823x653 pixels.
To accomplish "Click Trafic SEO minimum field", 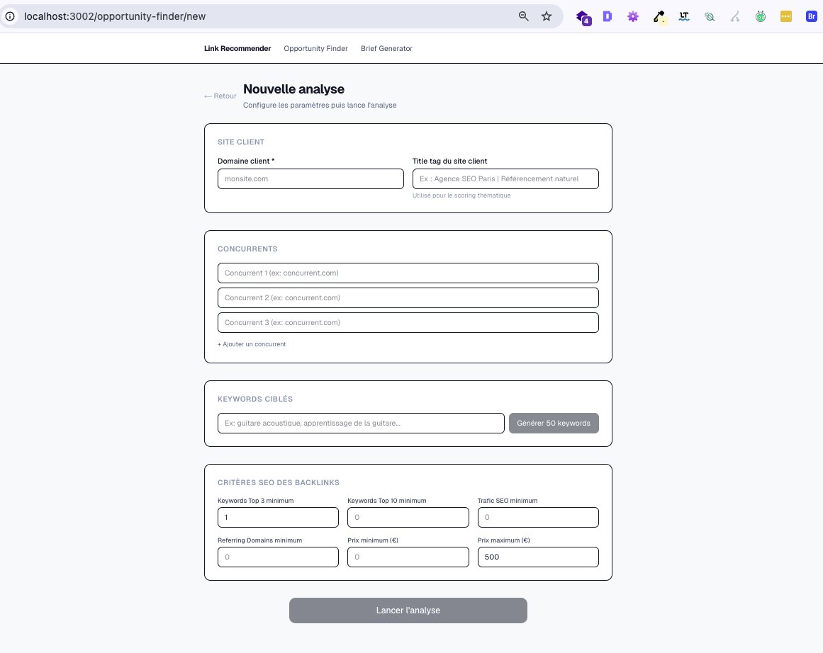I will 538,517.
